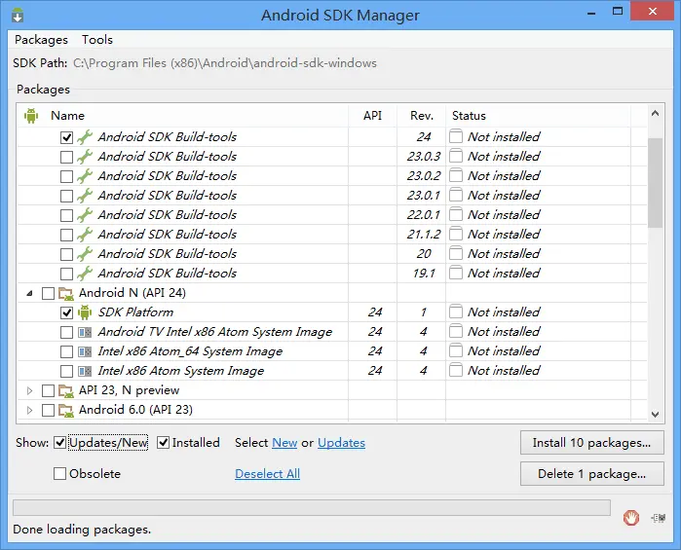Toggle the Updates/New show filter checkbox

[60, 443]
